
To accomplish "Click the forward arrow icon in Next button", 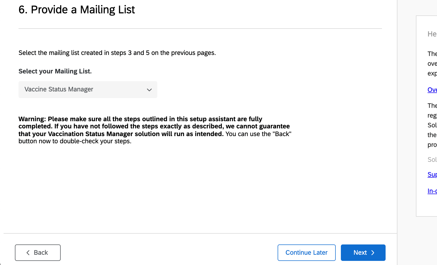I will click(373, 253).
